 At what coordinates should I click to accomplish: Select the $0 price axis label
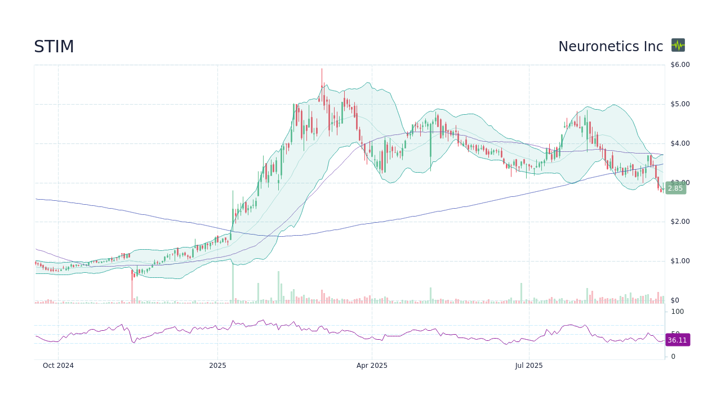click(x=675, y=300)
